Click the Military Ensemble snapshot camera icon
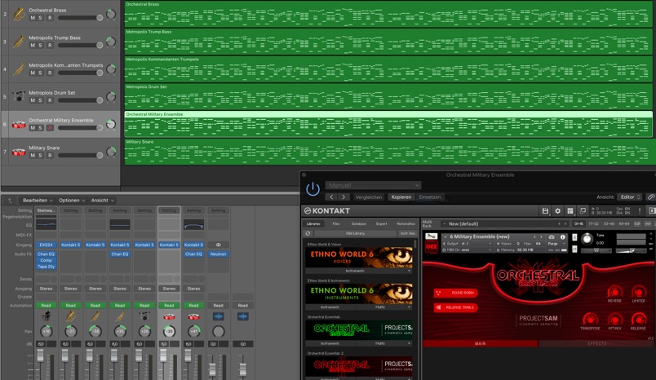656x380 pixels. [552, 237]
